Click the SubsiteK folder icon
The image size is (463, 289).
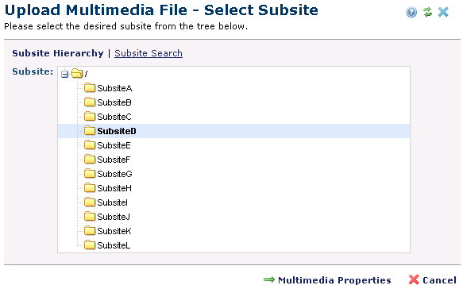pos(90,230)
